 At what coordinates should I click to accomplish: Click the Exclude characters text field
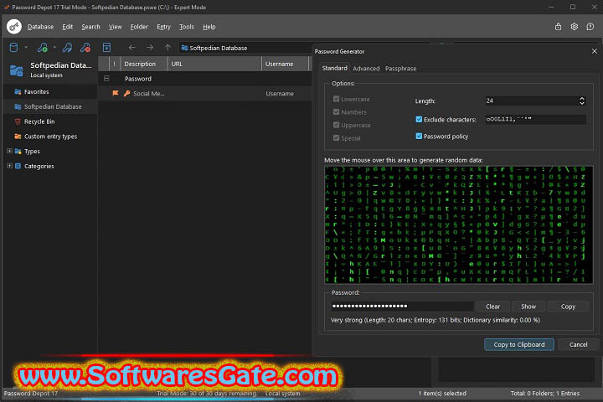click(x=535, y=119)
